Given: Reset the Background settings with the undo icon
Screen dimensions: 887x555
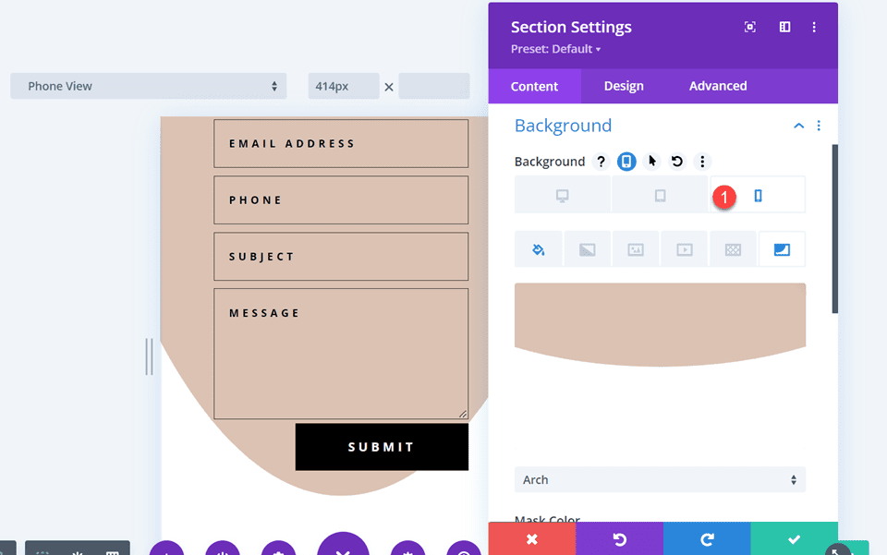Looking at the screenshot, I should [675, 161].
